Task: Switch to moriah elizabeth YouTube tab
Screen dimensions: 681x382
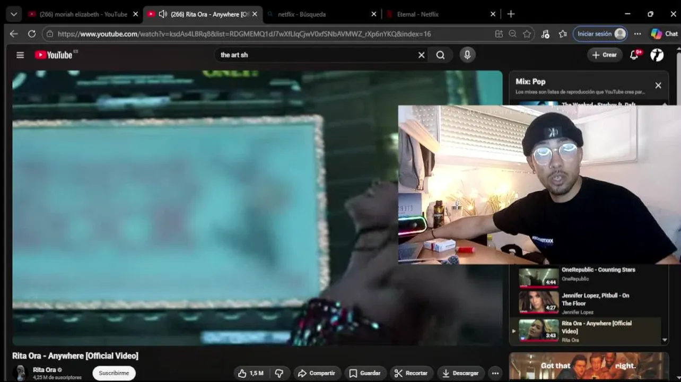Action: click(x=82, y=14)
